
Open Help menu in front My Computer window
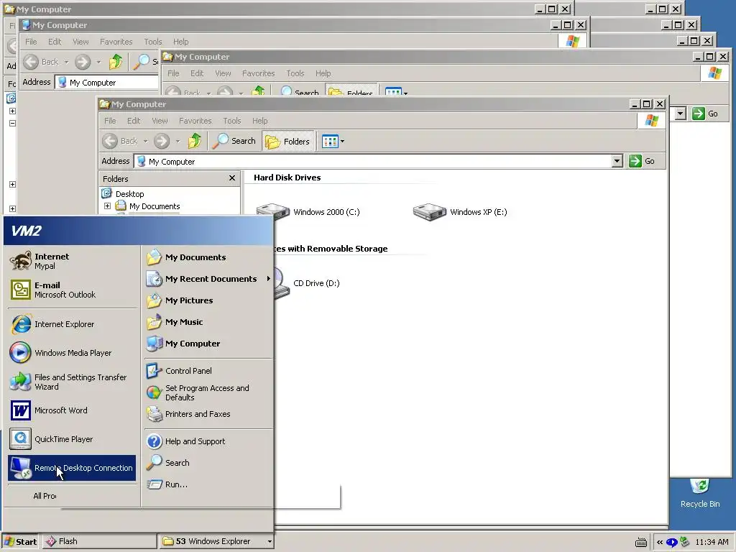pyautogui.click(x=259, y=121)
